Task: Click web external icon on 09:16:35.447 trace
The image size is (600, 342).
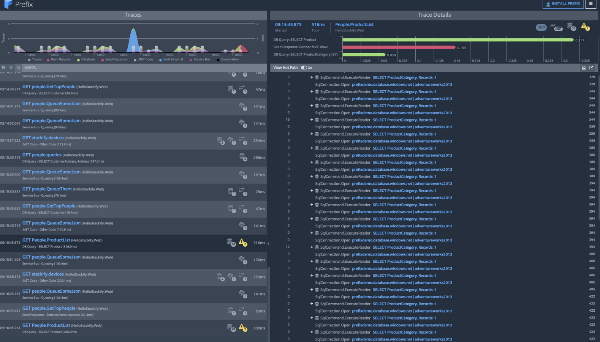Action: pos(243,311)
